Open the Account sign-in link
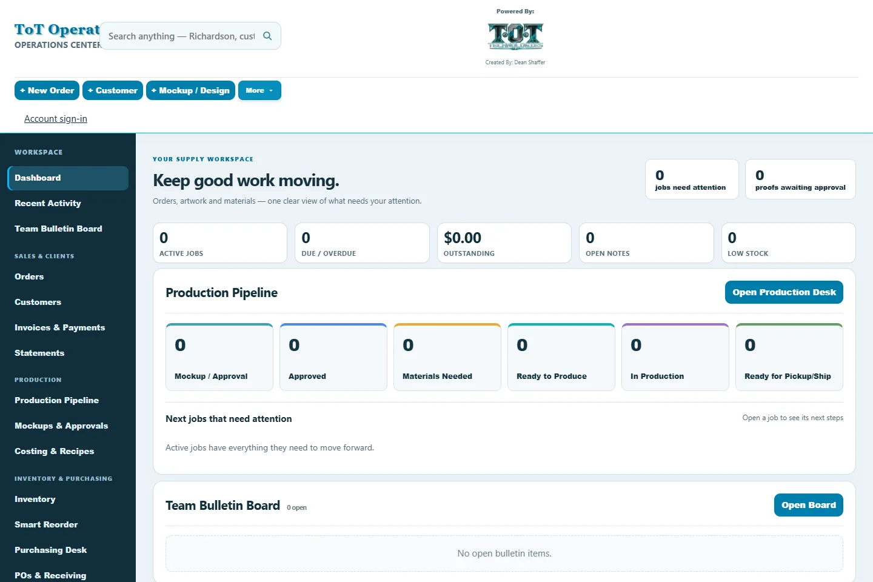 [x=56, y=119]
